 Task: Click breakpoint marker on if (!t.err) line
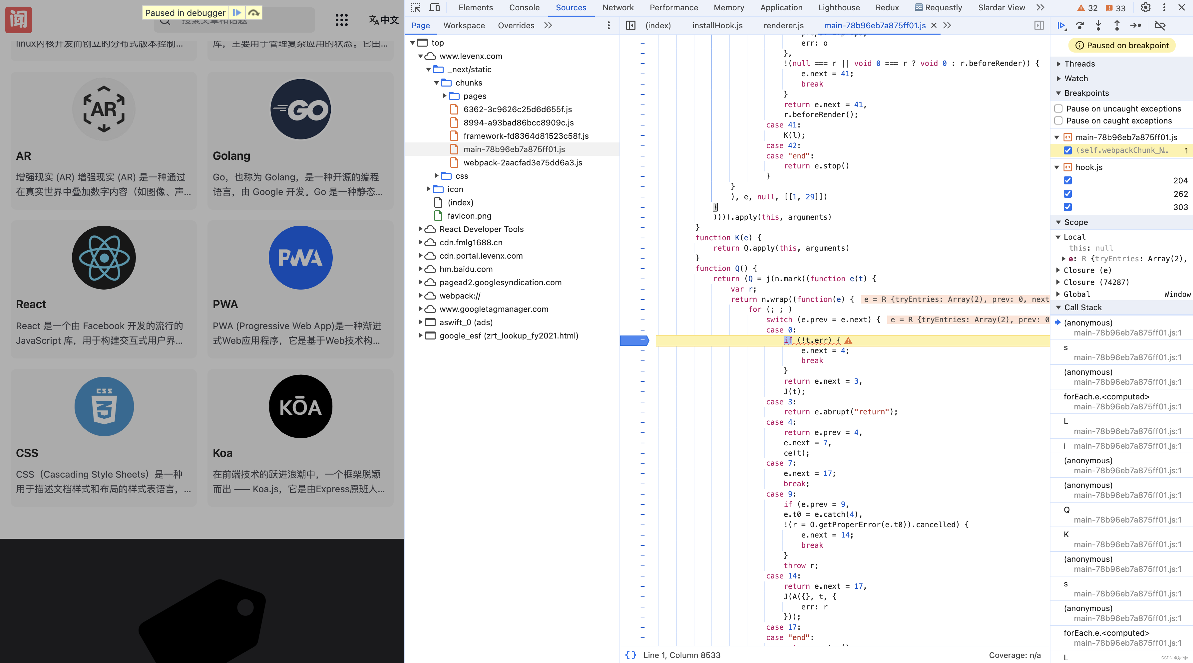pyautogui.click(x=634, y=340)
